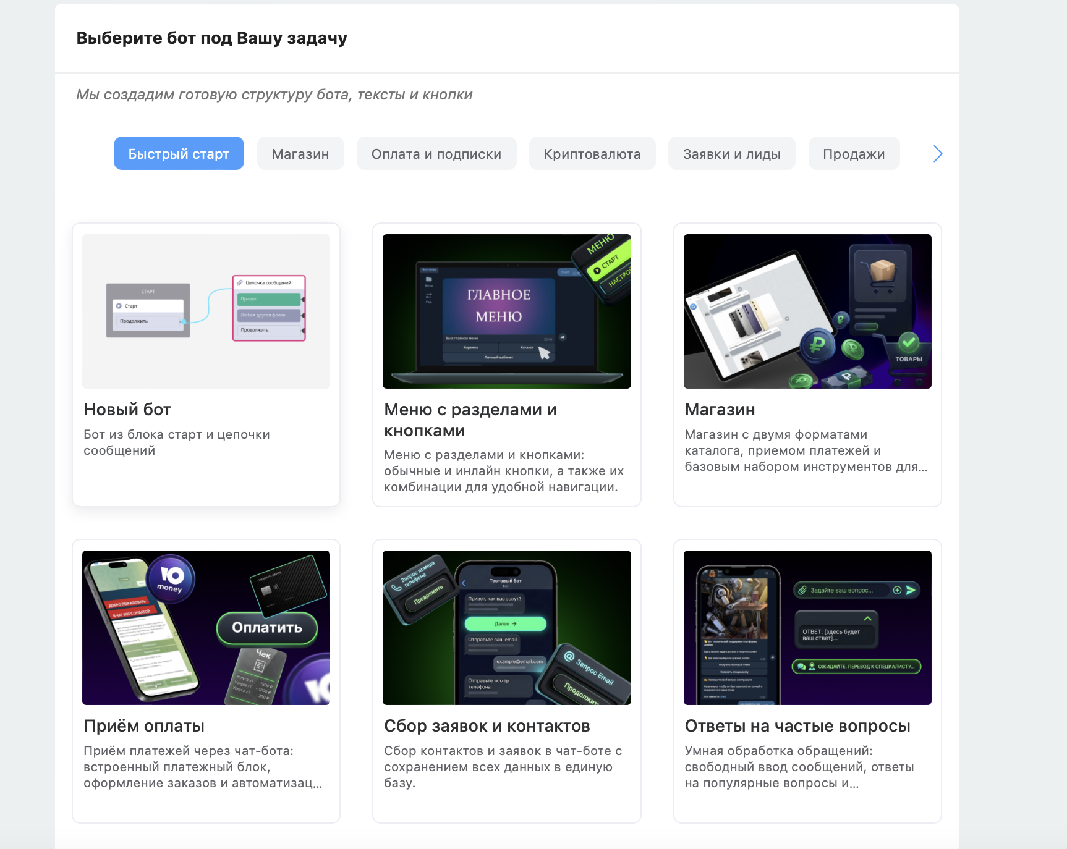Select the Приём оплаты card title
This screenshot has width=1067, height=849.
144,726
